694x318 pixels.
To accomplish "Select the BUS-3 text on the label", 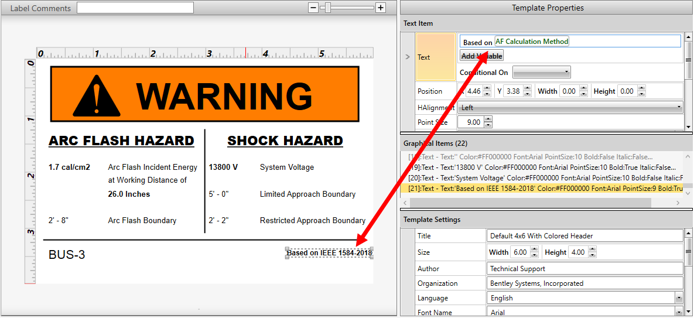I will [67, 255].
